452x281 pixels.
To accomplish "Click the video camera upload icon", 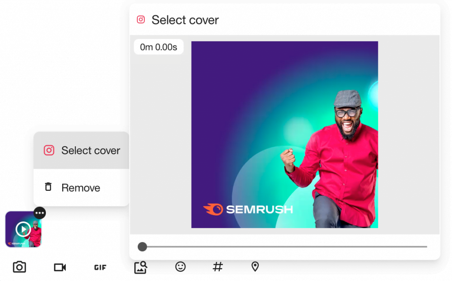I will (x=60, y=267).
